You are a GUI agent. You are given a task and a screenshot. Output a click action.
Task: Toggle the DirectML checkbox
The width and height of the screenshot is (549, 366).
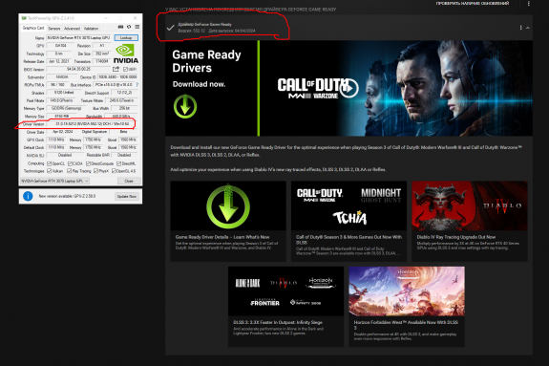tap(118, 163)
